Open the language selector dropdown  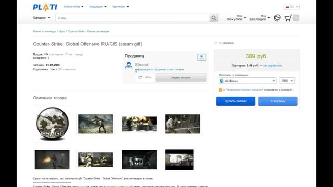tap(291, 7)
